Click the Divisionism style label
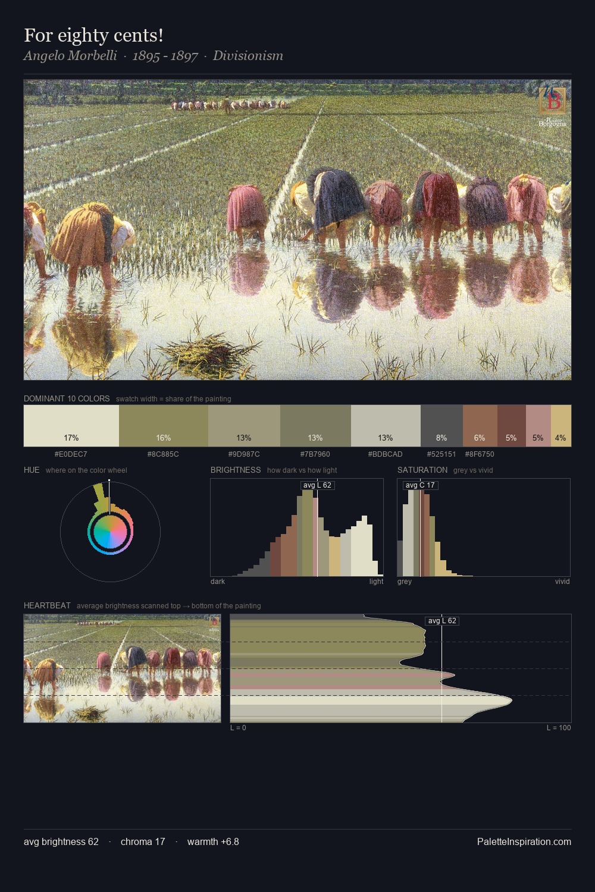Image resolution: width=595 pixels, height=892 pixels. 248,56
